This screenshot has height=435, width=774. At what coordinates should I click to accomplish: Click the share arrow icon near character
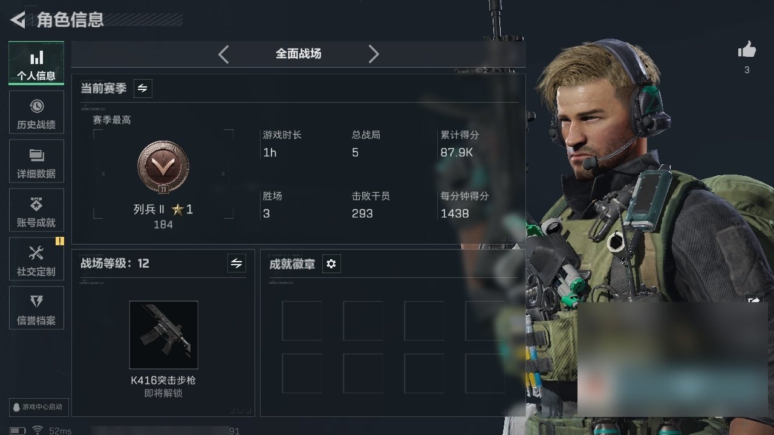(x=754, y=301)
